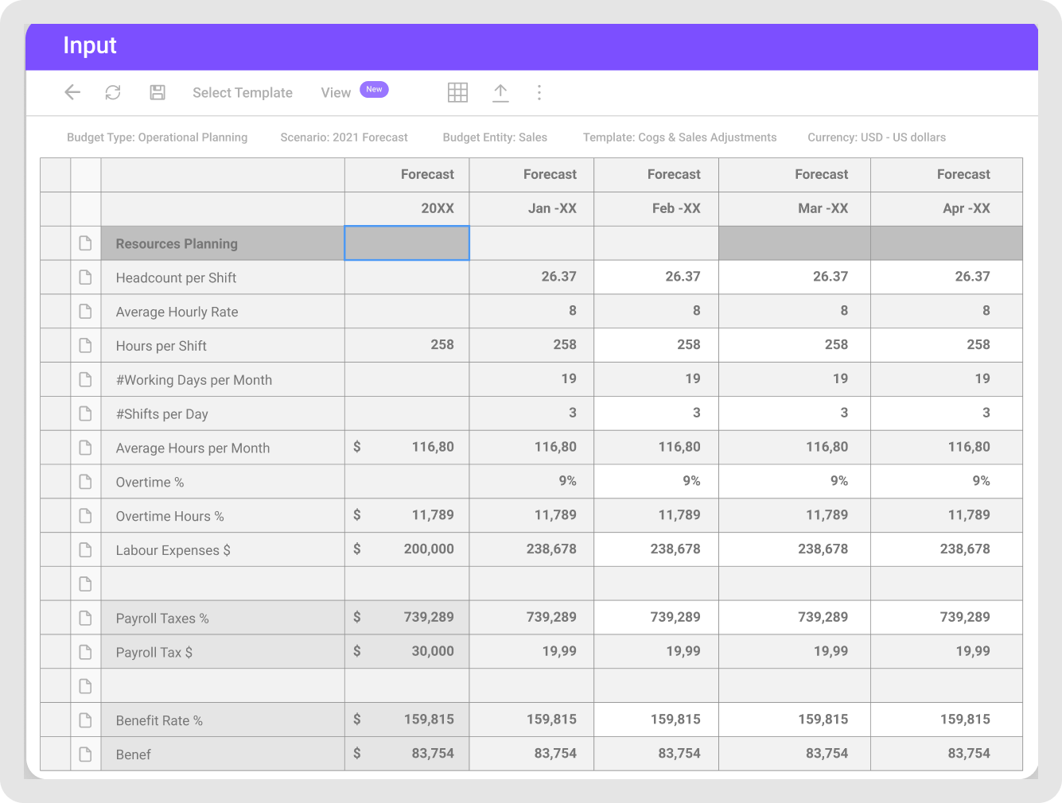1062x803 pixels.
Task: Click the document icon beside Benefit Rate %
Action: pos(86,720)
